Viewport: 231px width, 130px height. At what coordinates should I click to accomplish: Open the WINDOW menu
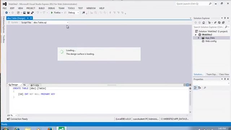[x=91, y=8]
